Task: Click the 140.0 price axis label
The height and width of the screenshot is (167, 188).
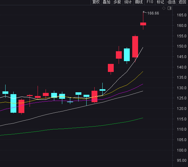Action: coord(182,67)
